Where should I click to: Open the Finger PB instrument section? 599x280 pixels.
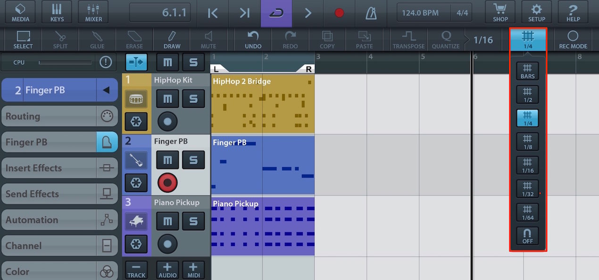tap(59, 142)
